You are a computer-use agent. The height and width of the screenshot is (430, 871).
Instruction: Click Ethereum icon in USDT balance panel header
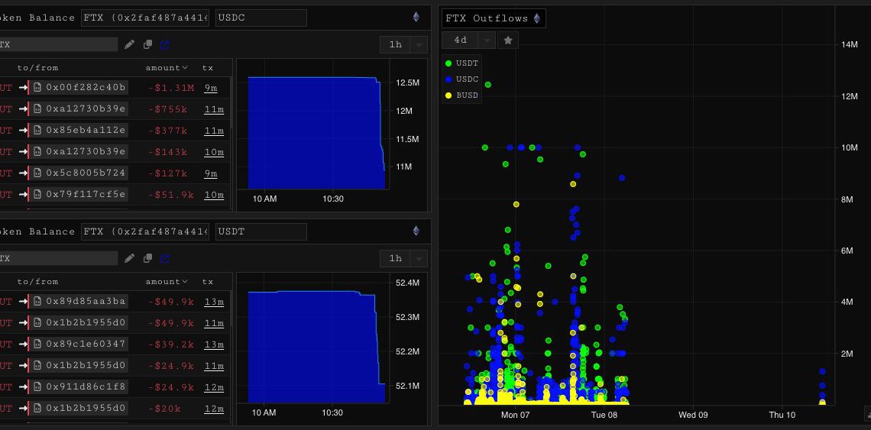coord(416,231)
